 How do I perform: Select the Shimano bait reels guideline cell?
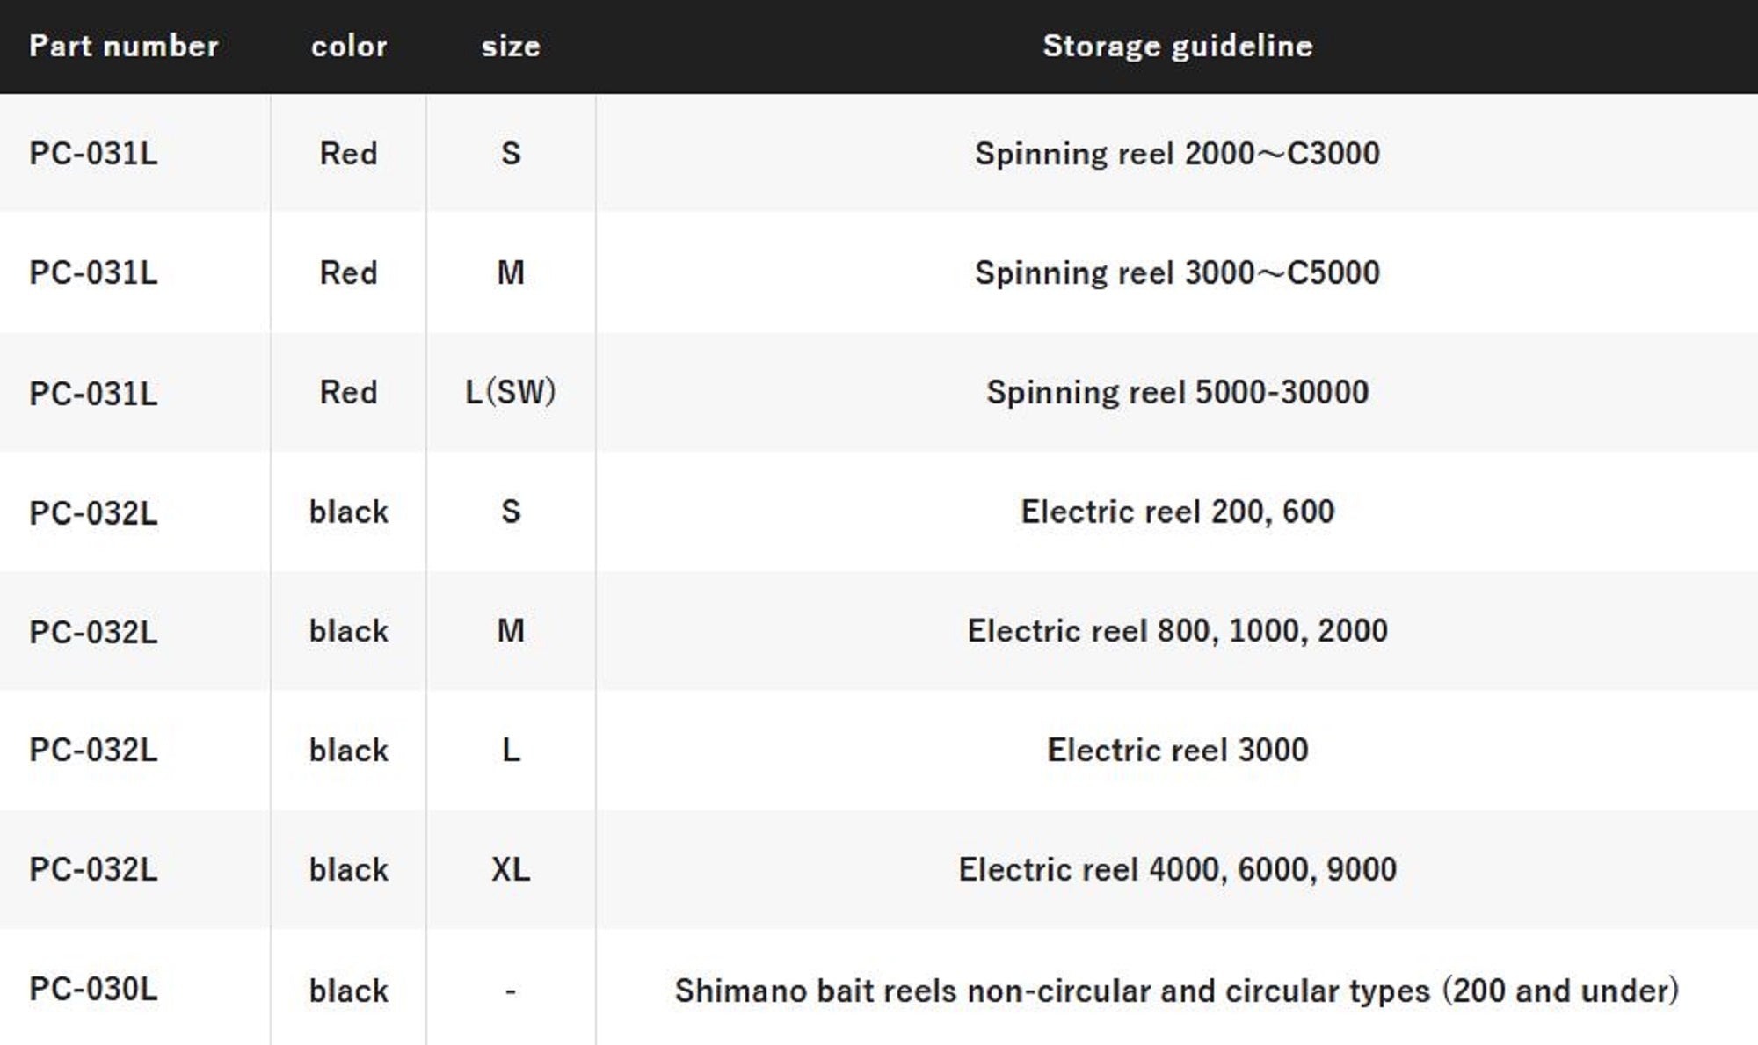(x=1178, y=991)
